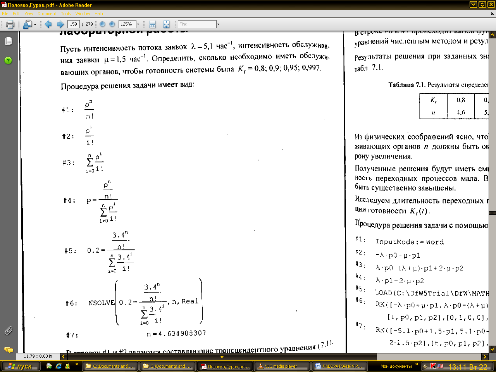The width and height of the screenshot is (496, 372).
Task: Open the Window menu
Action: [83, 14]
